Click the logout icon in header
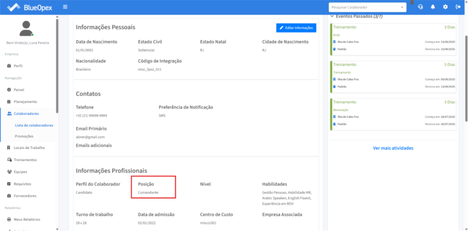The width and height of the screenshot is (468, 231). (x=458, y=7)
